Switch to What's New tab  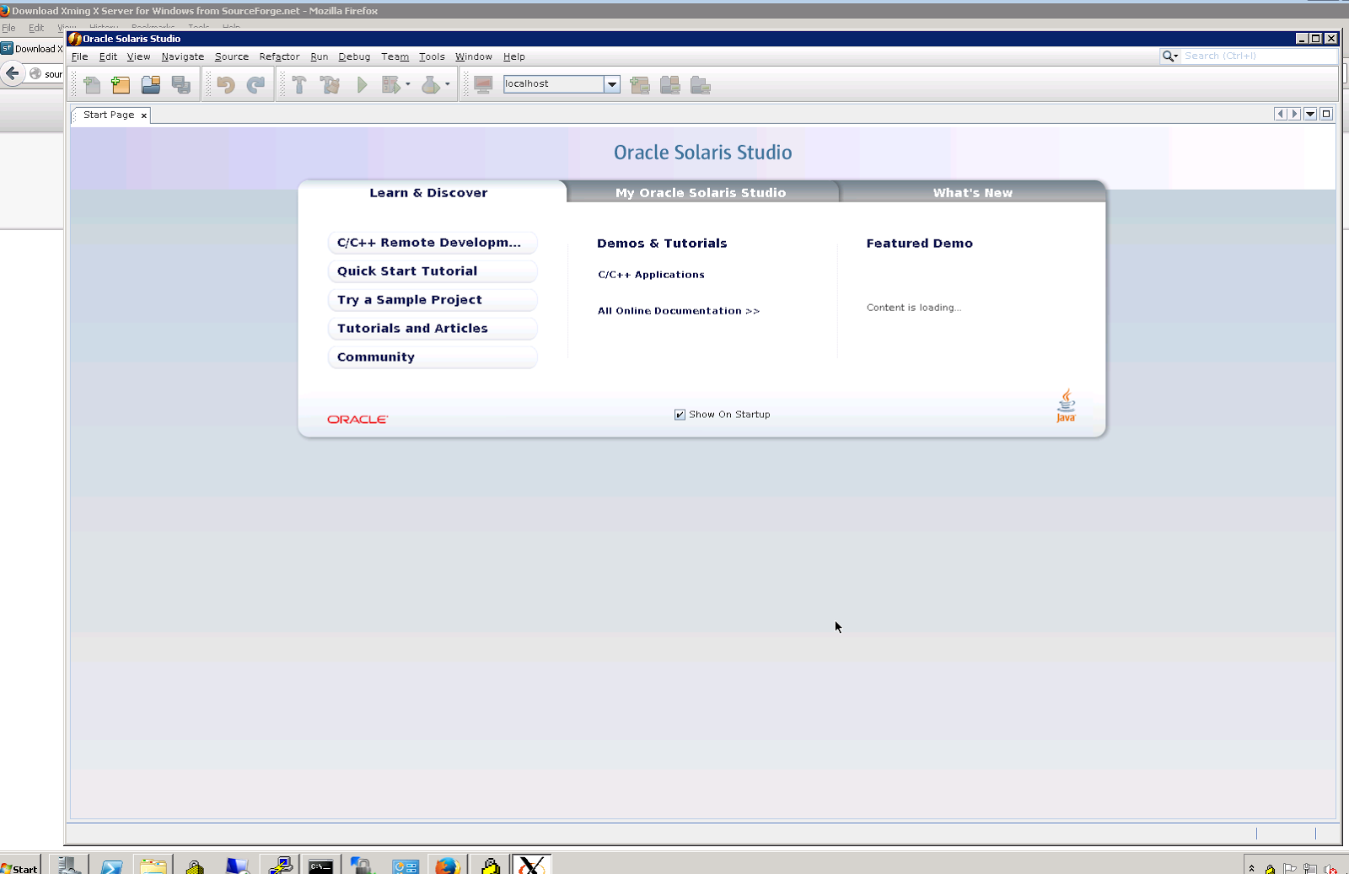tap(972, 192)
